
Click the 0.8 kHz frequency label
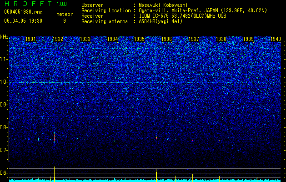[x=4, y=127]
